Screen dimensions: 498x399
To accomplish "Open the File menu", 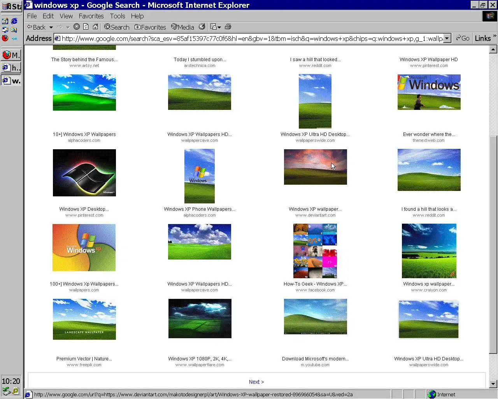I will 32,16.
